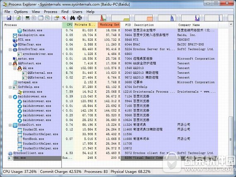
Task: Click the BDNacTray.exe shield icon
Action: [15, 45]
